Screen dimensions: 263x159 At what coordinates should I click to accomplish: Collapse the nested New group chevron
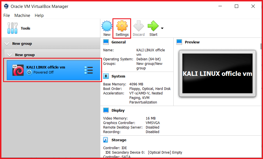click(10, 55)
